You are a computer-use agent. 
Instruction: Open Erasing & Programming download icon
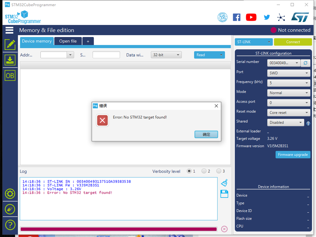click(10, 60)
